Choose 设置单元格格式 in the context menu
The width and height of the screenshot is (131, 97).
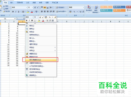[41, 63]
